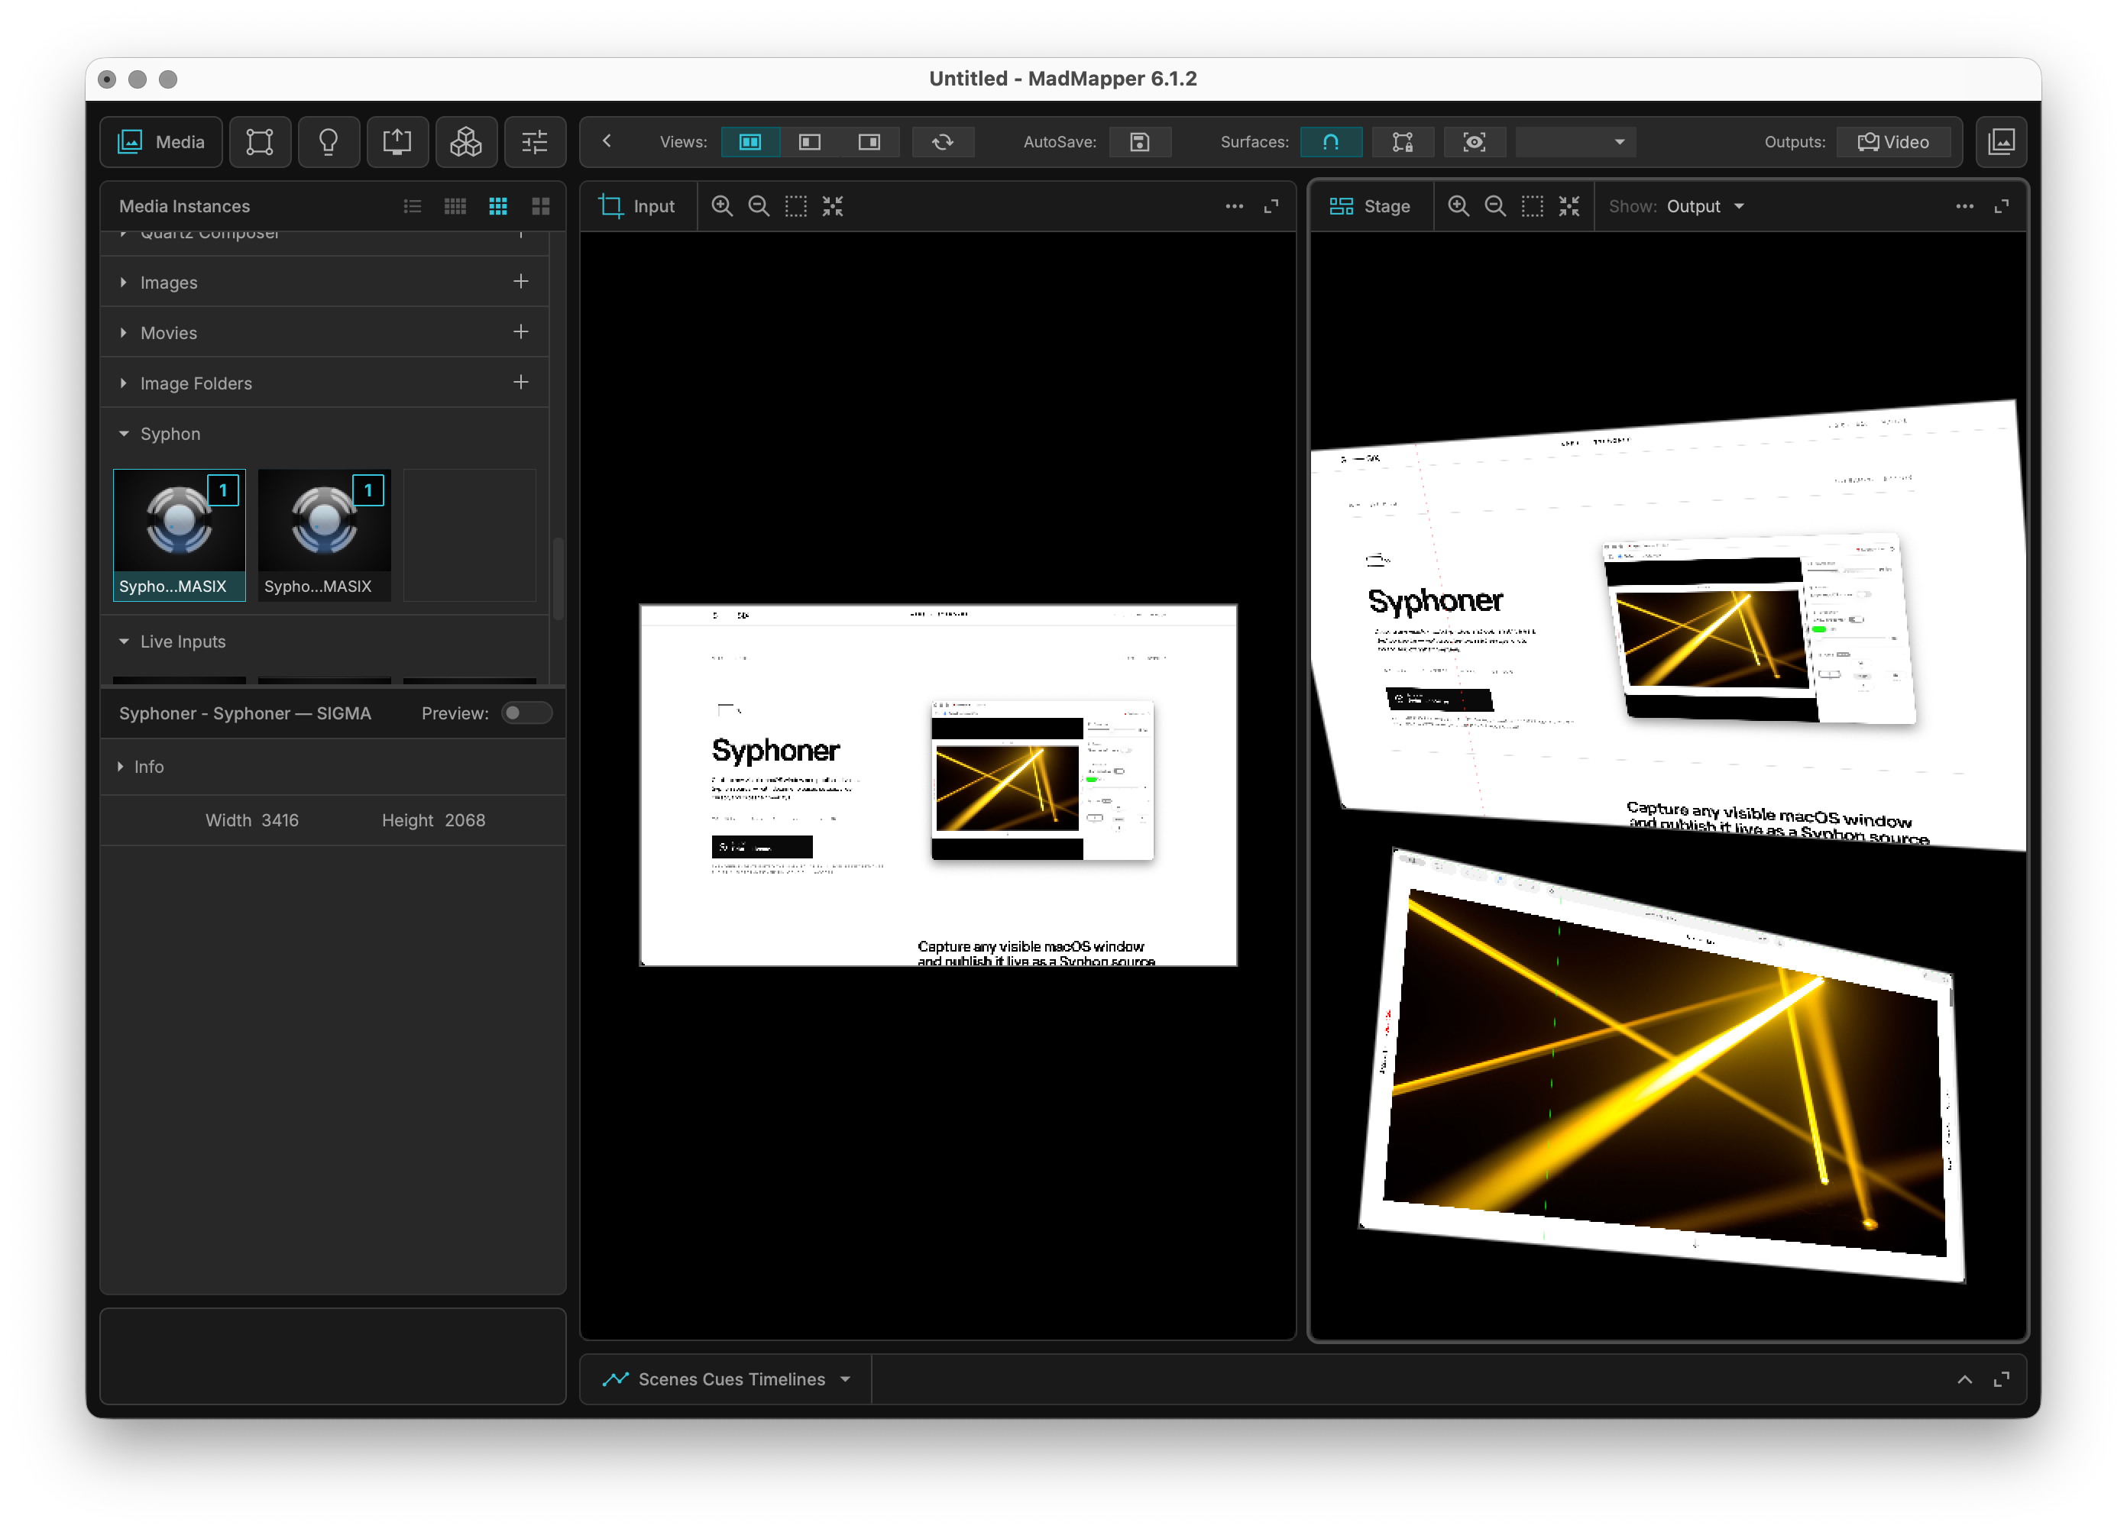Viewport: 2127px width, 1532px height.
Task: Click the Stage panel button
Action: (x=1370, y=206)
